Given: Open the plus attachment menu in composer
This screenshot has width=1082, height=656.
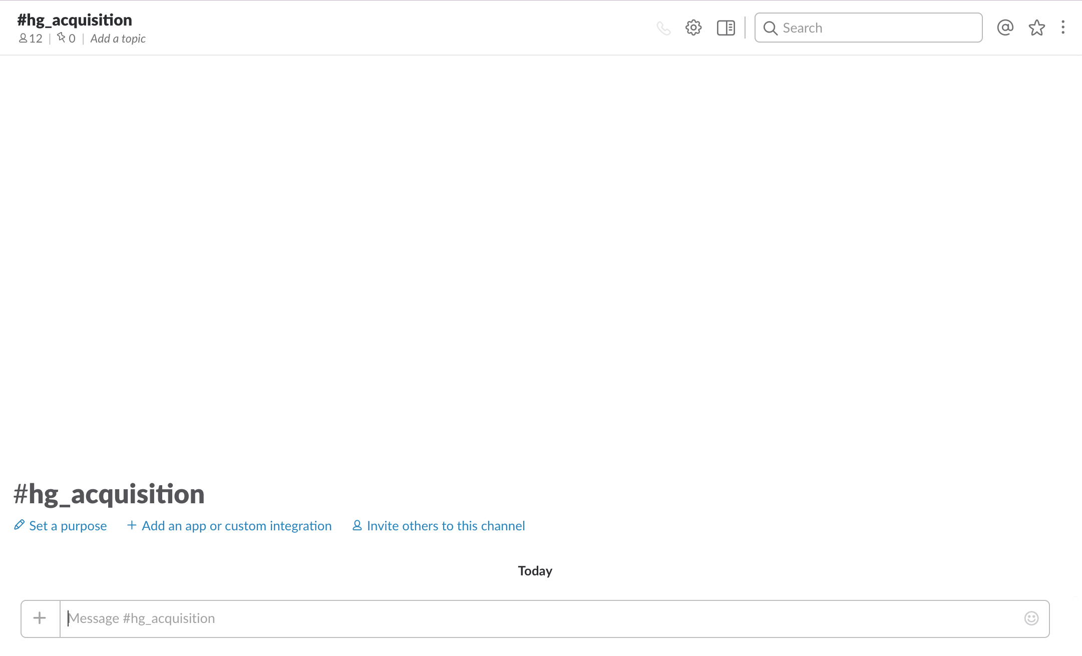Looking at the screenshot, I should [40, 618].
